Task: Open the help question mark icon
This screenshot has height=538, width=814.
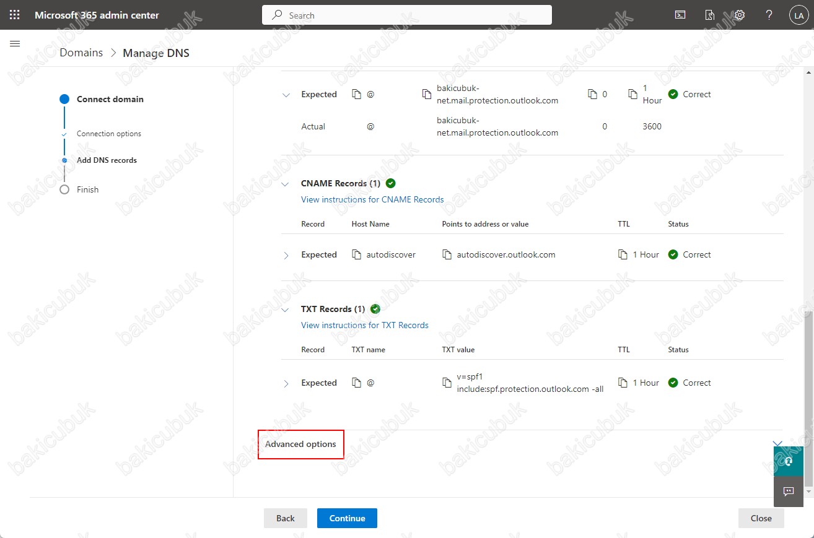Action: [769, 15]
